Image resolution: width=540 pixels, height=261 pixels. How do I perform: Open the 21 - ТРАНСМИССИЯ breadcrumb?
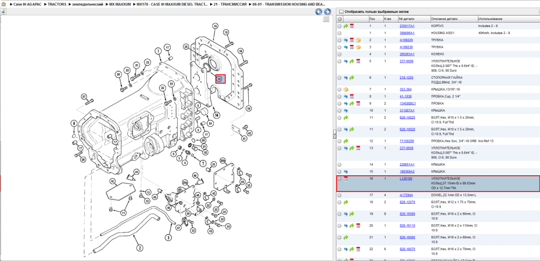230,4
